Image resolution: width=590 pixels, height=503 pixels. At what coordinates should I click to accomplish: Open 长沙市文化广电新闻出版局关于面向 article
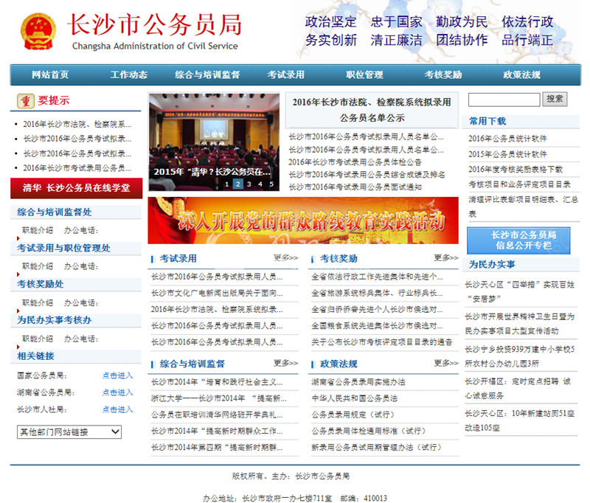click(x=217, y=293)
